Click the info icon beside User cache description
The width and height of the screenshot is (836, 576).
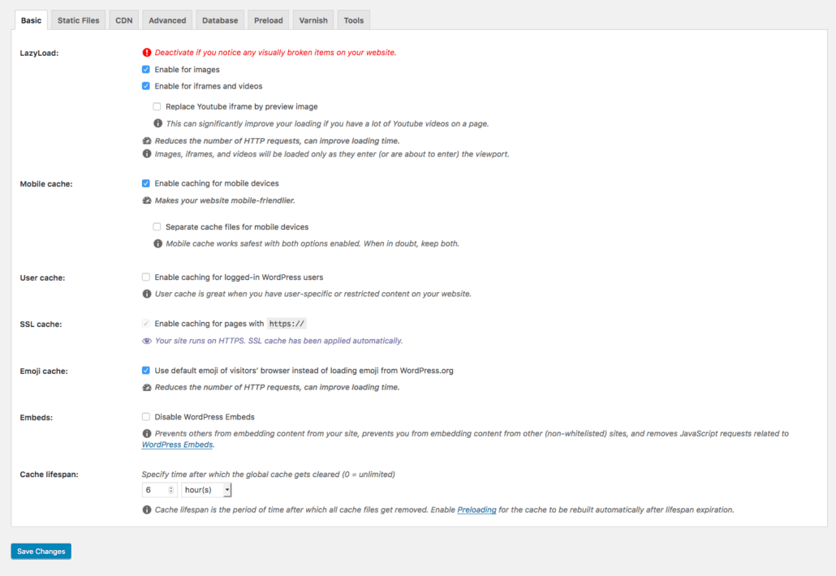pos(147,294)
